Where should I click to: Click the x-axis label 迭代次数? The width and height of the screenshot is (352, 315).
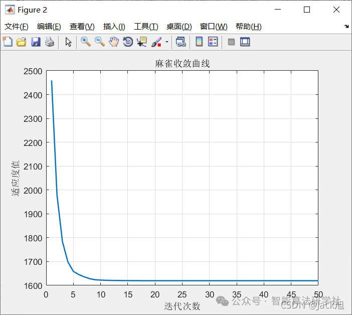pyautogui.click(x=182, y=306)
